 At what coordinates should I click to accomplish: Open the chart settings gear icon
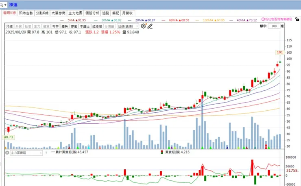coord(143,26)
